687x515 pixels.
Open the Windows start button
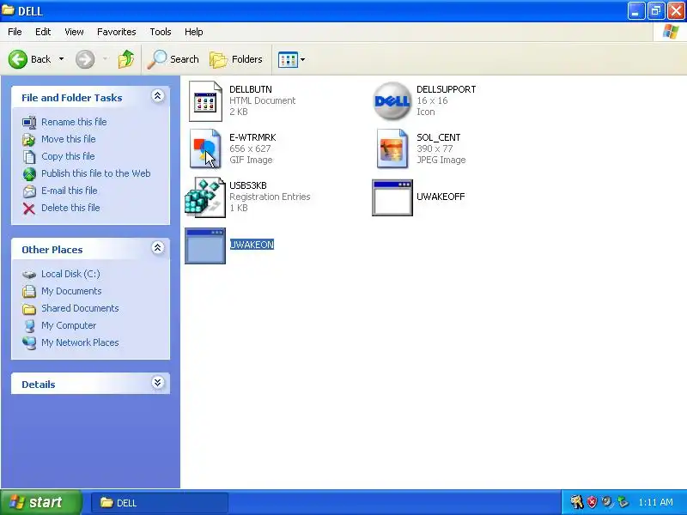tap(41, 502)
